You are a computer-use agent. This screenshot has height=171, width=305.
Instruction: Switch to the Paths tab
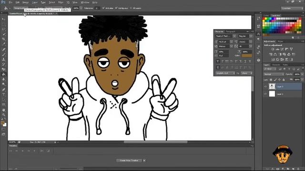(x=285, y=65)
